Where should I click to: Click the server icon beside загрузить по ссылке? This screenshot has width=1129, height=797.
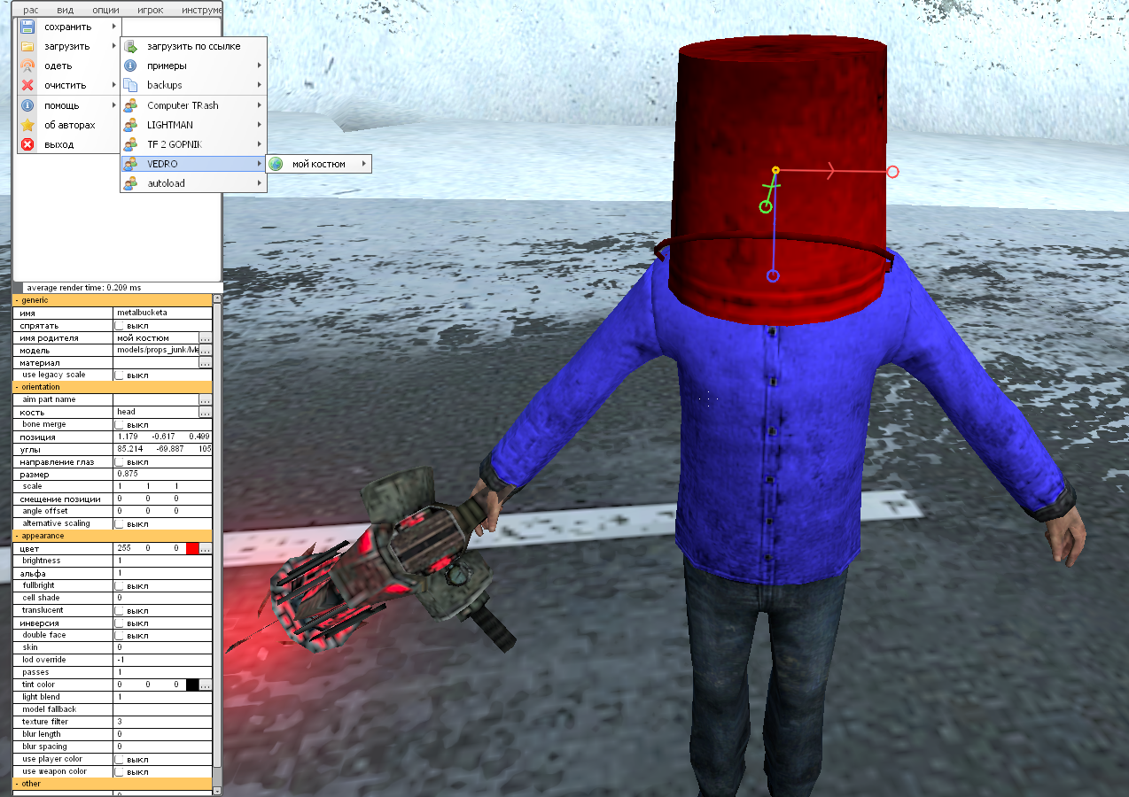point(130,46)
